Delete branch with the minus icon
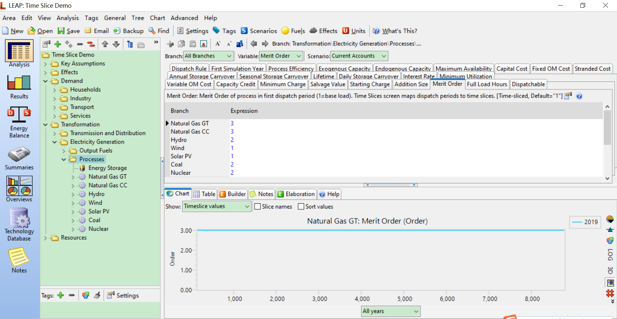This screenshot has height=319, width=617. click(x=80, y=44)
